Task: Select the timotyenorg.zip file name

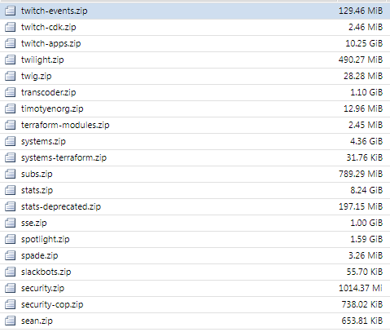Action: (52, 108)
